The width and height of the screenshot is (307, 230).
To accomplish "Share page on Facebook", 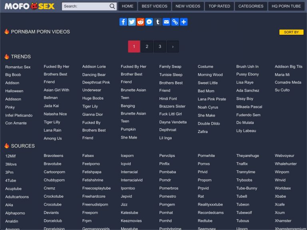I will 123,22.
